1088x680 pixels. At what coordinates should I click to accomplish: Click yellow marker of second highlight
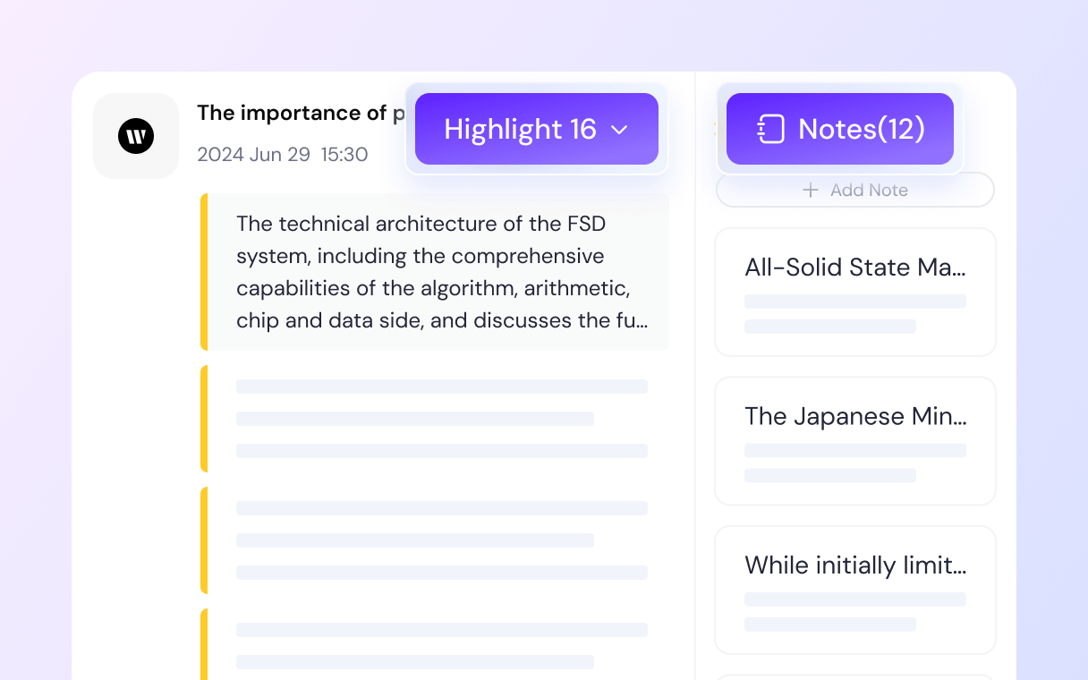[x=204, y=419]
